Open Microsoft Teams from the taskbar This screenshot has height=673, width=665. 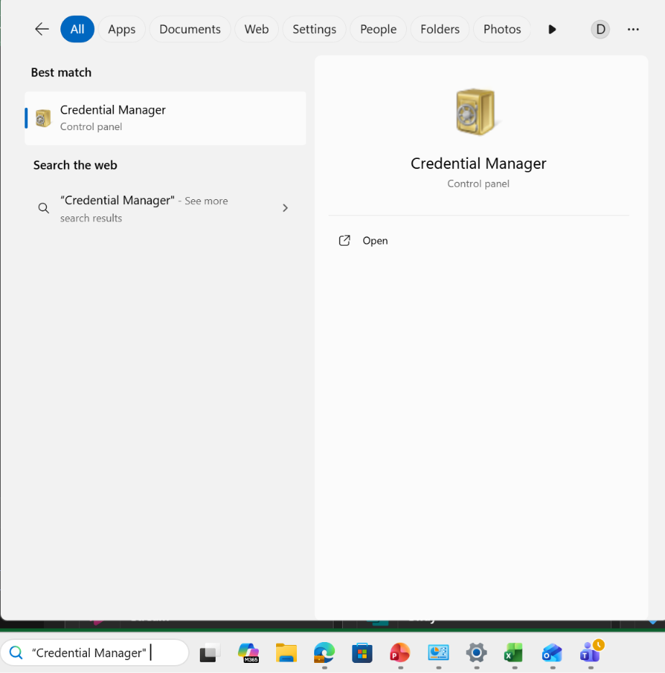591,651
